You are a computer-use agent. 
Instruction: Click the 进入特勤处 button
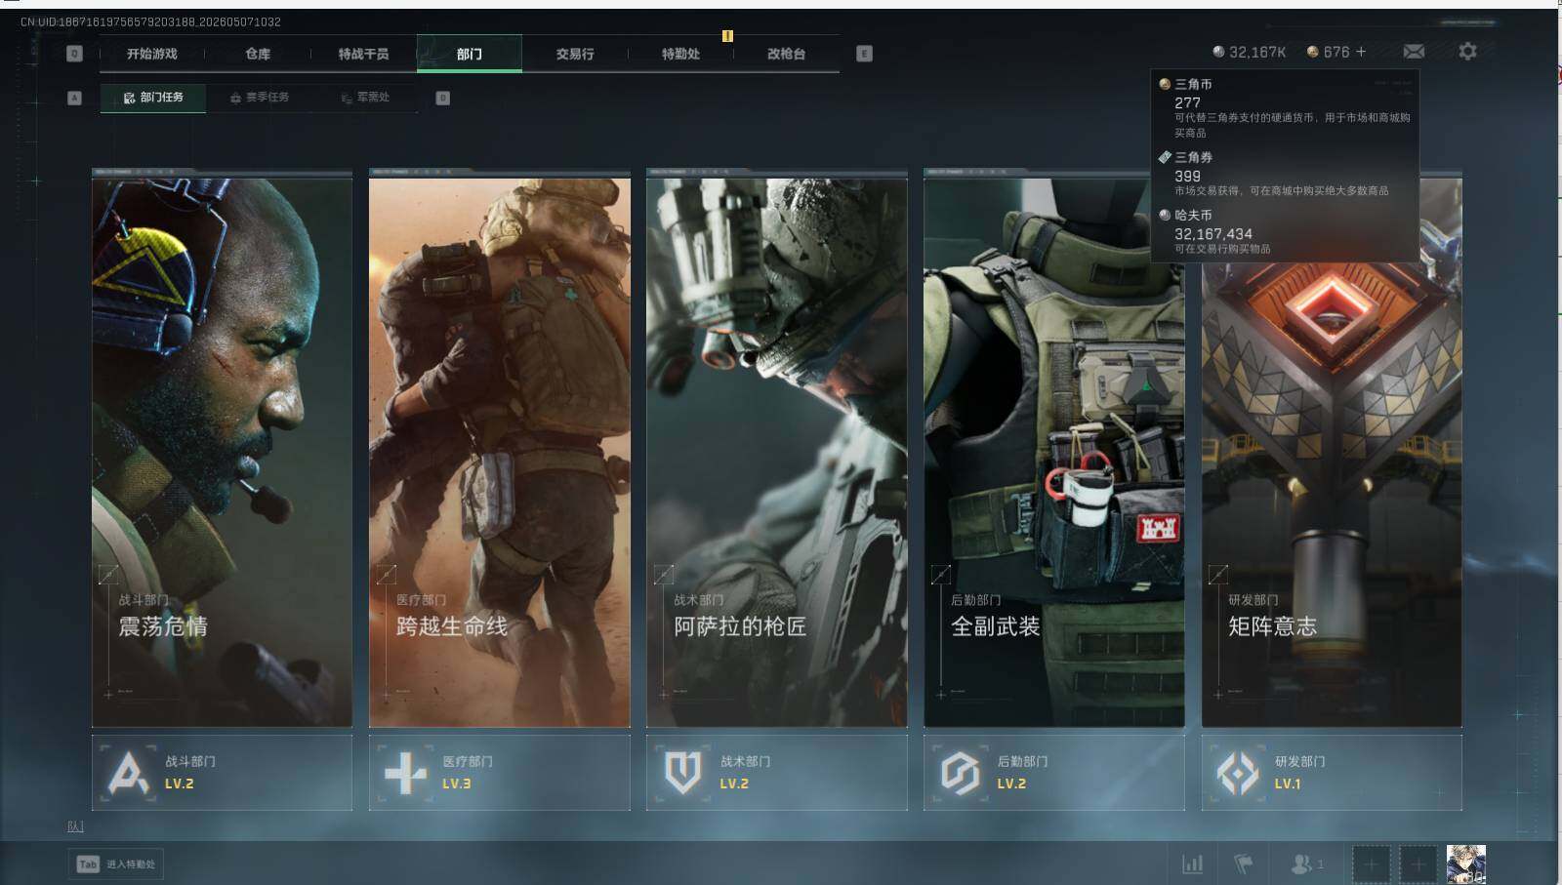pyautogui.click(x=117, y=865)
